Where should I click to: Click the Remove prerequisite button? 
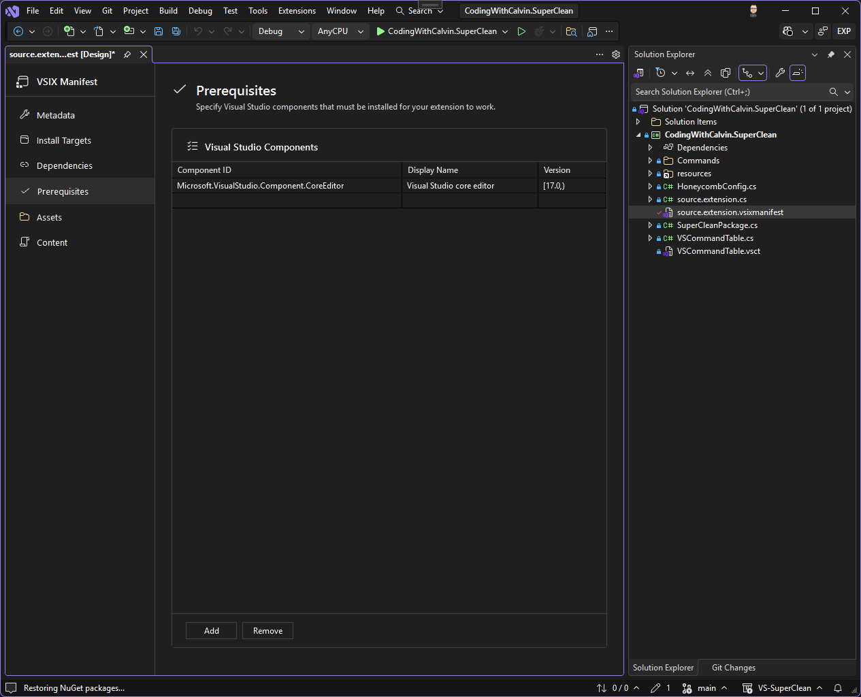tap(267, 631)
